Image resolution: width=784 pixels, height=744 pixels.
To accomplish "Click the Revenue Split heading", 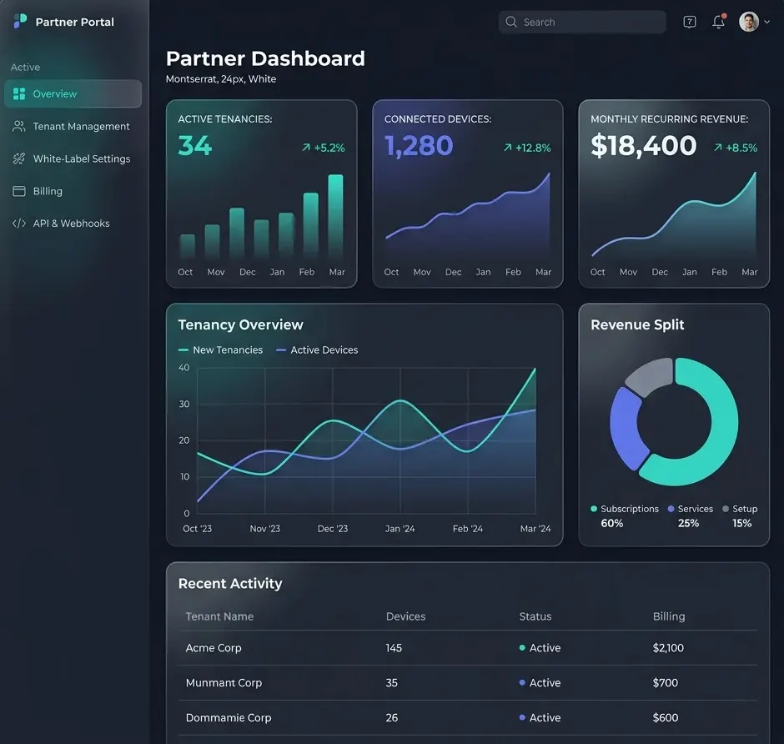I will tap(637, 324).
